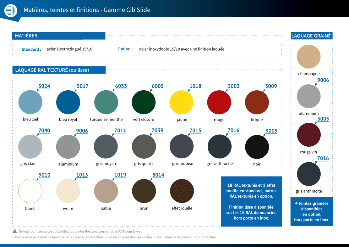The width and height of the screenshot is (349, 247).
Task: Click the RAL code 9005 label
Action: point(271,131)
